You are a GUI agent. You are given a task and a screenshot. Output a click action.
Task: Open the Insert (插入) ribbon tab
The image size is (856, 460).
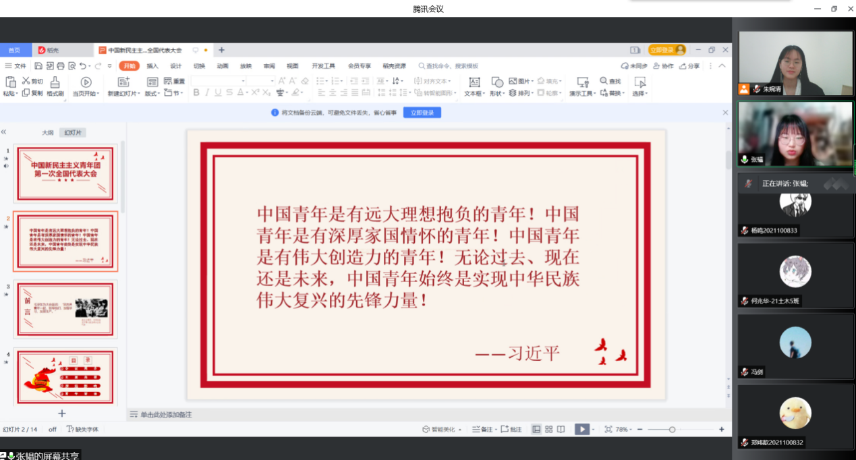[x=152, y=66]
